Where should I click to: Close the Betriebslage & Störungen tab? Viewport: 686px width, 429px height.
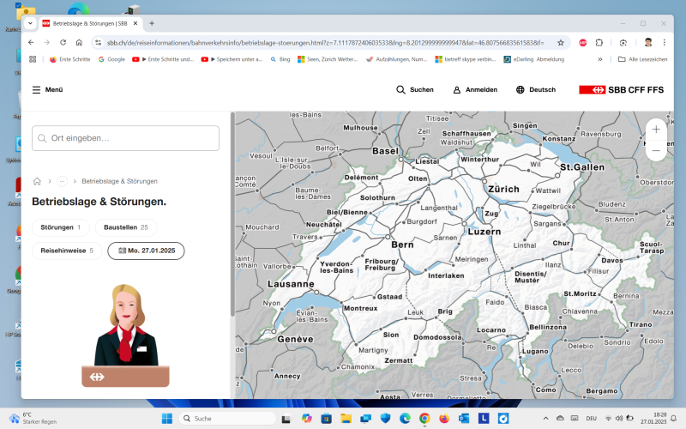point(135,24)
